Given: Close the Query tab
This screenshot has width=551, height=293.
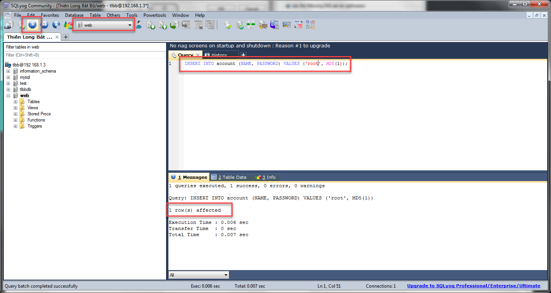Looking at the screenshot, I should point(198,55).
